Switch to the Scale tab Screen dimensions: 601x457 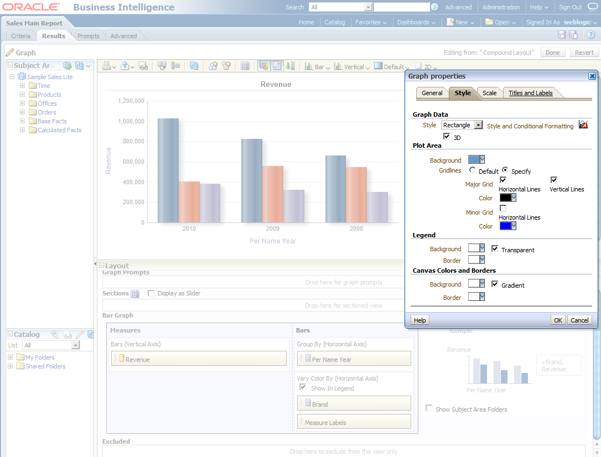[489, 93]
